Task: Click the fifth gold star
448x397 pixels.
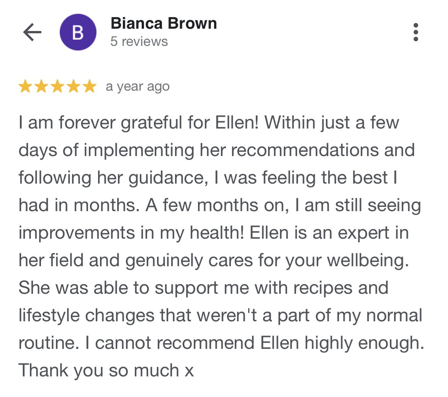Action: (x=90, y=86)
